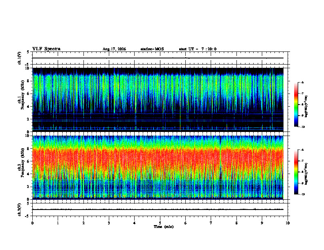This screenshot has height=250, width=324.
Task: Click the log(PSD) label of ch.2 colorbar
Action: [306, 174]
